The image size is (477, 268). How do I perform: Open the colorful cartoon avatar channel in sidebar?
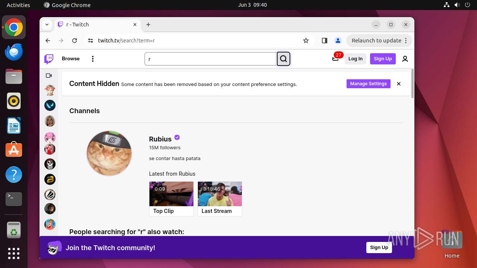tap(50, 224)
